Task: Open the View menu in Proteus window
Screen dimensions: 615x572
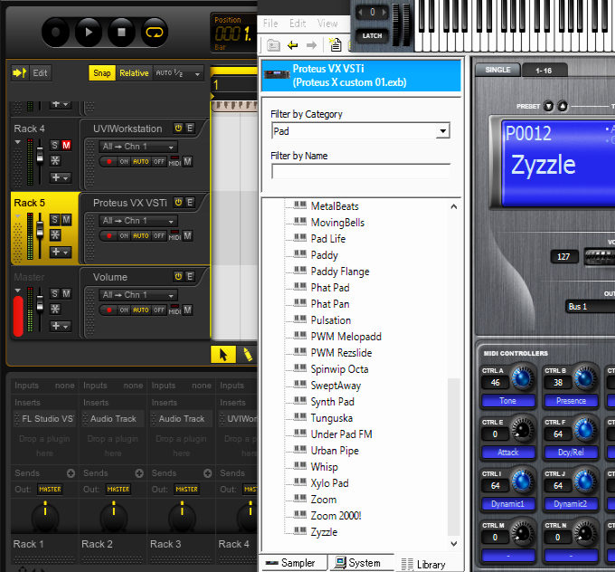Action: tap(327, 24)
